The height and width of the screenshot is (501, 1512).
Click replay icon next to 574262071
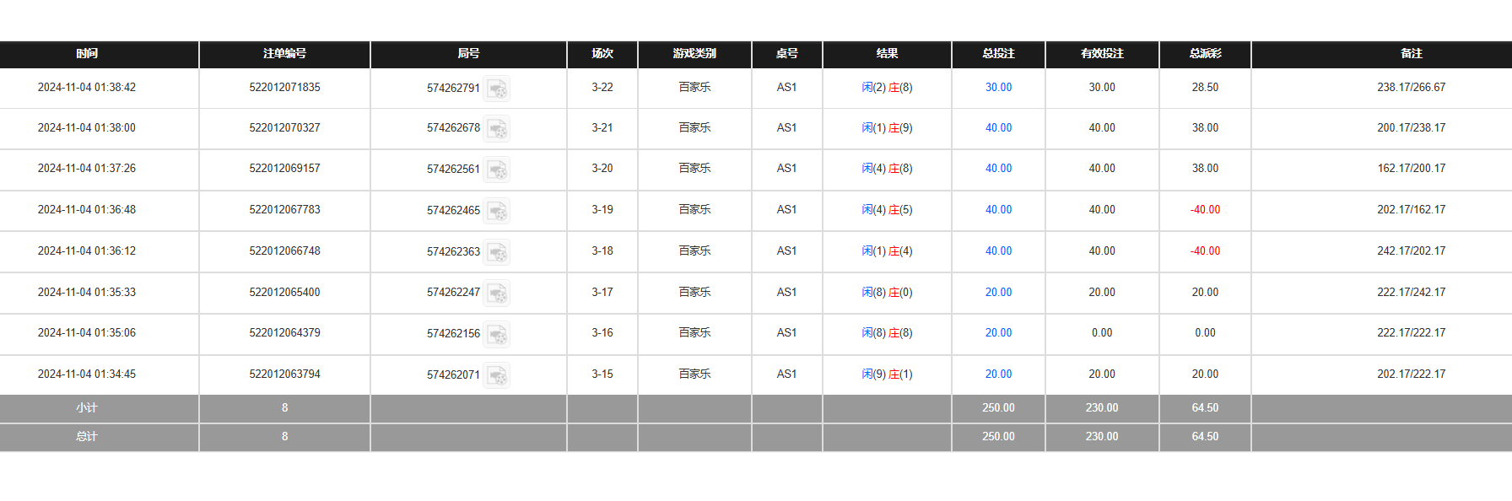click(x=496, y=375)
